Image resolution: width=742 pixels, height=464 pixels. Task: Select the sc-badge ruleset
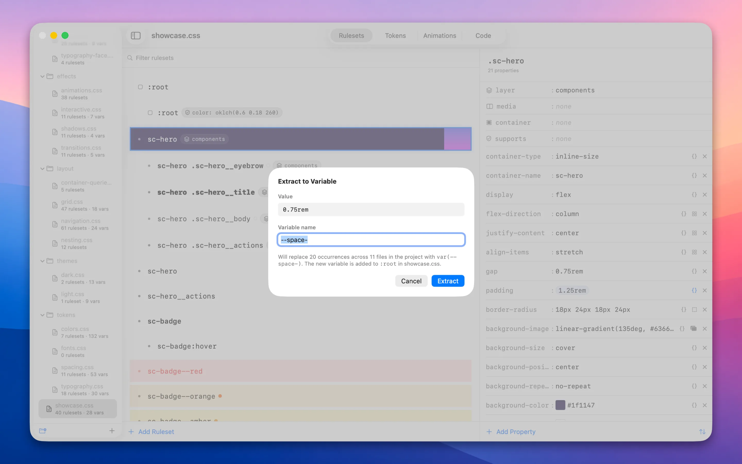click(x=300, y=321)
